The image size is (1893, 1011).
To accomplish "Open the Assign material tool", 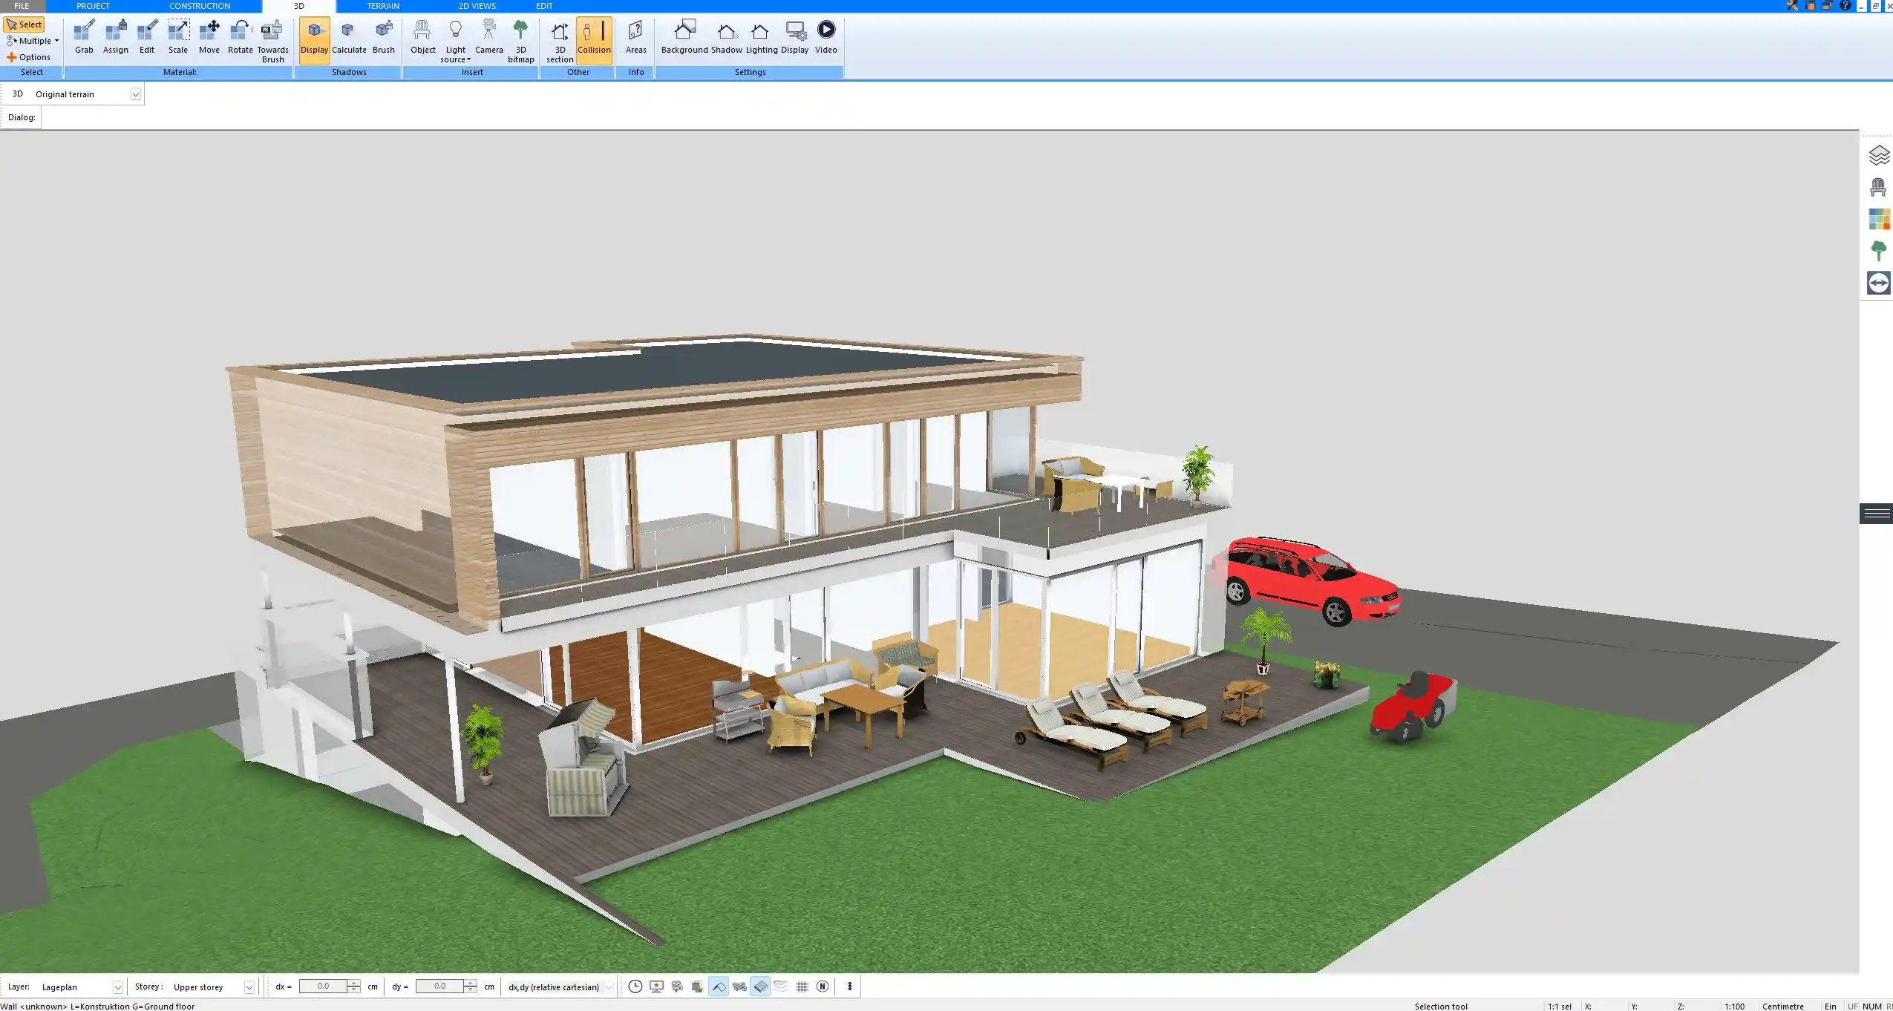I will coord(115,35).
